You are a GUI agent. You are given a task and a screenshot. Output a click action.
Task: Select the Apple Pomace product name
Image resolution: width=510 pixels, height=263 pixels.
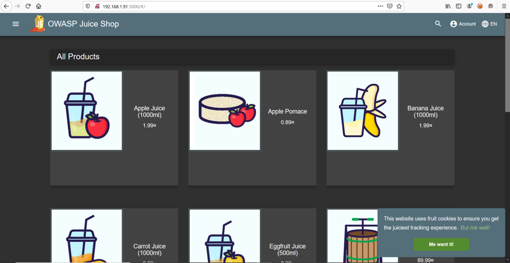click(287, 111)
